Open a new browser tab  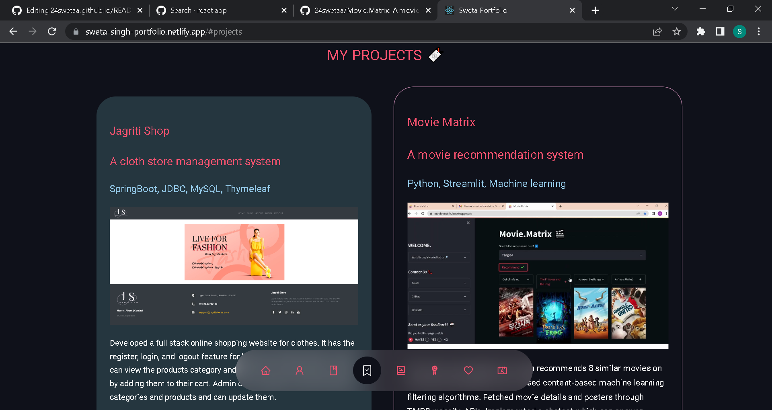tap(595, 10)
